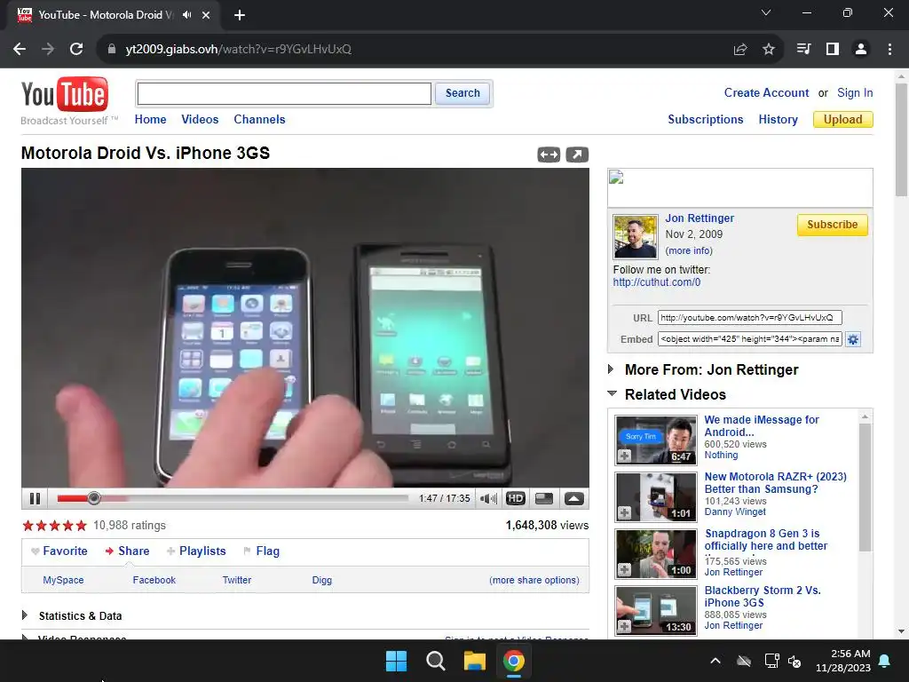This screenshot has width=909, height=682.
Task: Open Videos navigation link
Action: tap(200, 120)
